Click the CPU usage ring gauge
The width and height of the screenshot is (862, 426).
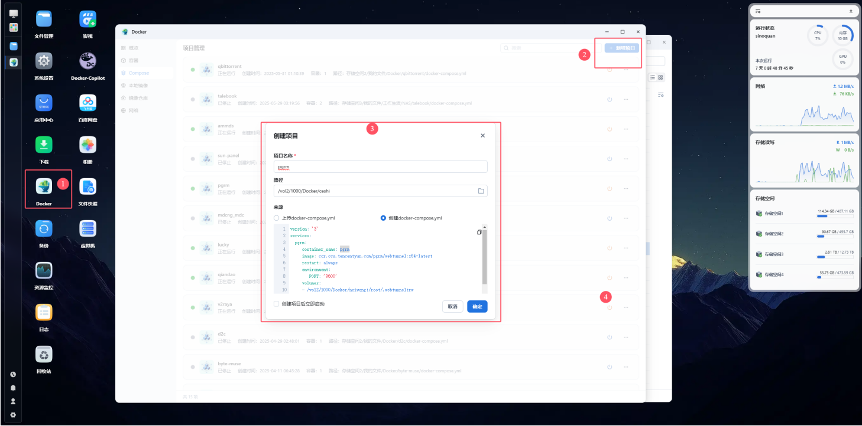[818, 35]
